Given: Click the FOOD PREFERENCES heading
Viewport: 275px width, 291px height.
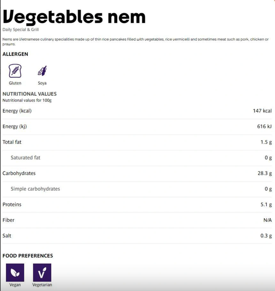Looking at the screenshot, I should [x=28, y=256].
